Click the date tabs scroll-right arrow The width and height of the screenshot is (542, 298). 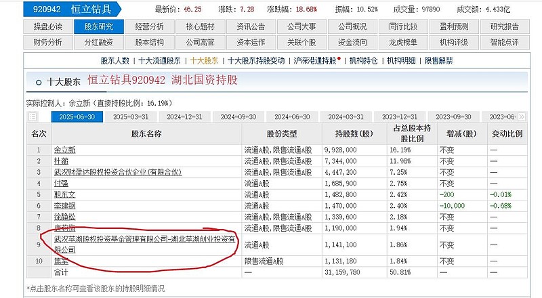click(522, 117)
